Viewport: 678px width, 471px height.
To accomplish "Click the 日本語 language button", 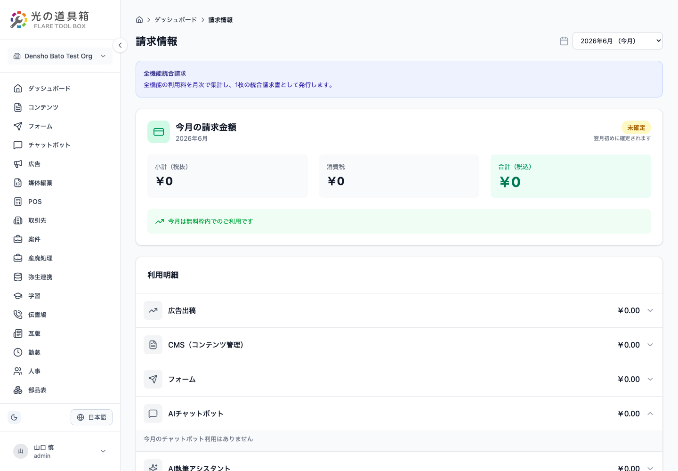I will (91, 417).
